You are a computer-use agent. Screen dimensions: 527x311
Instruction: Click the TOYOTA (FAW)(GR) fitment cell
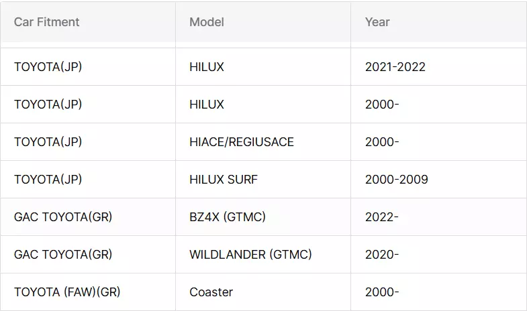67,292
